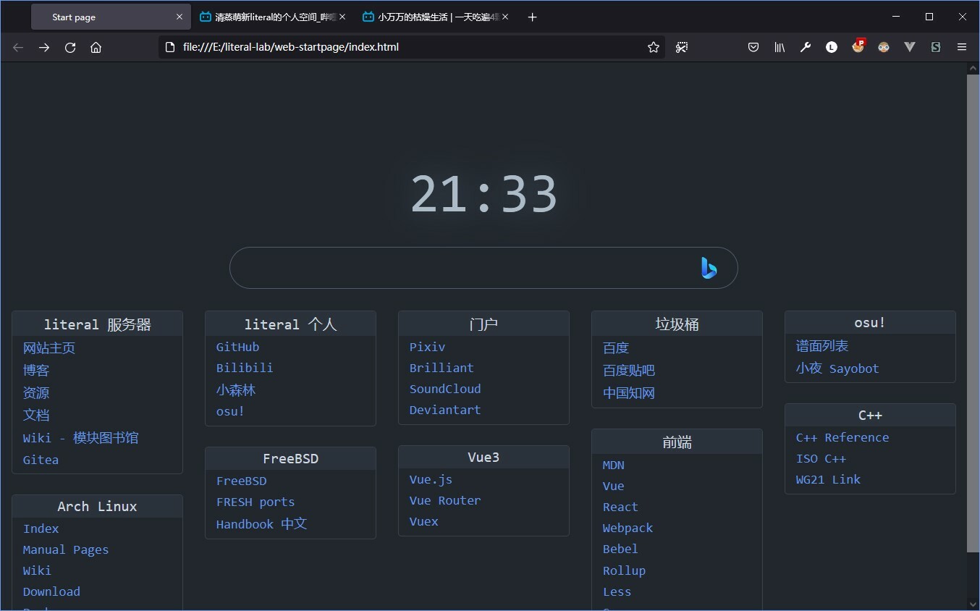Image resolution: width=980 pixels, height=611 pixels.
Task: Take a screenshot with the scissors icon
Action: tap(682, 47)
